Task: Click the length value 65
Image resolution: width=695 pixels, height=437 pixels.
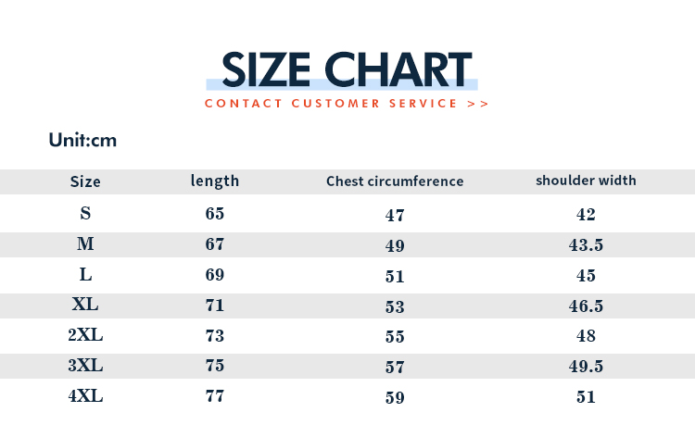Action: click(215, 213)
